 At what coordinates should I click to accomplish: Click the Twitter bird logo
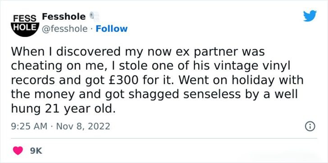[310, 16]
